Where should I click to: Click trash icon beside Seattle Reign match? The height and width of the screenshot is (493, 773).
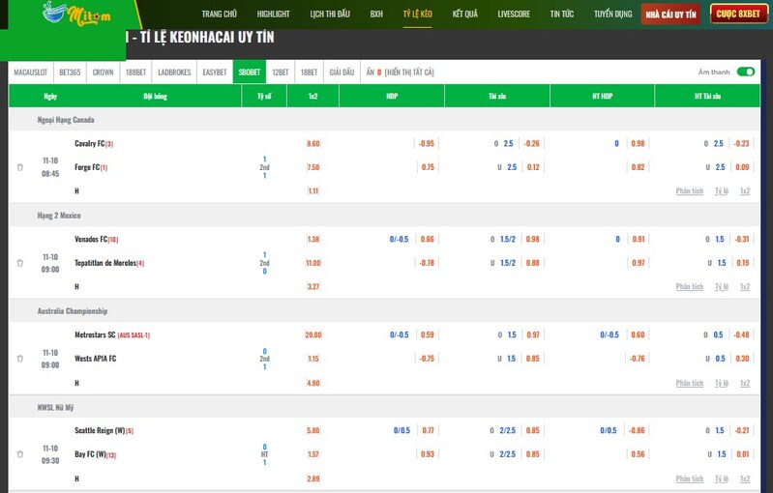tap(20, 454)
